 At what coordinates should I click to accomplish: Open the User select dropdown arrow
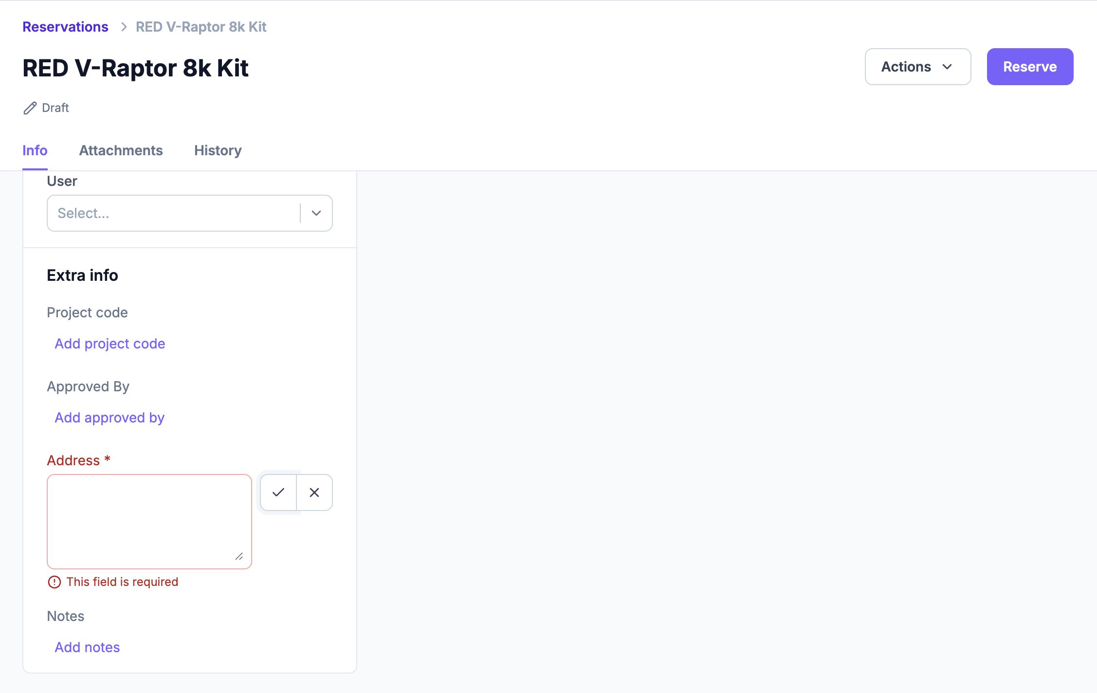(x=316, y=213)
